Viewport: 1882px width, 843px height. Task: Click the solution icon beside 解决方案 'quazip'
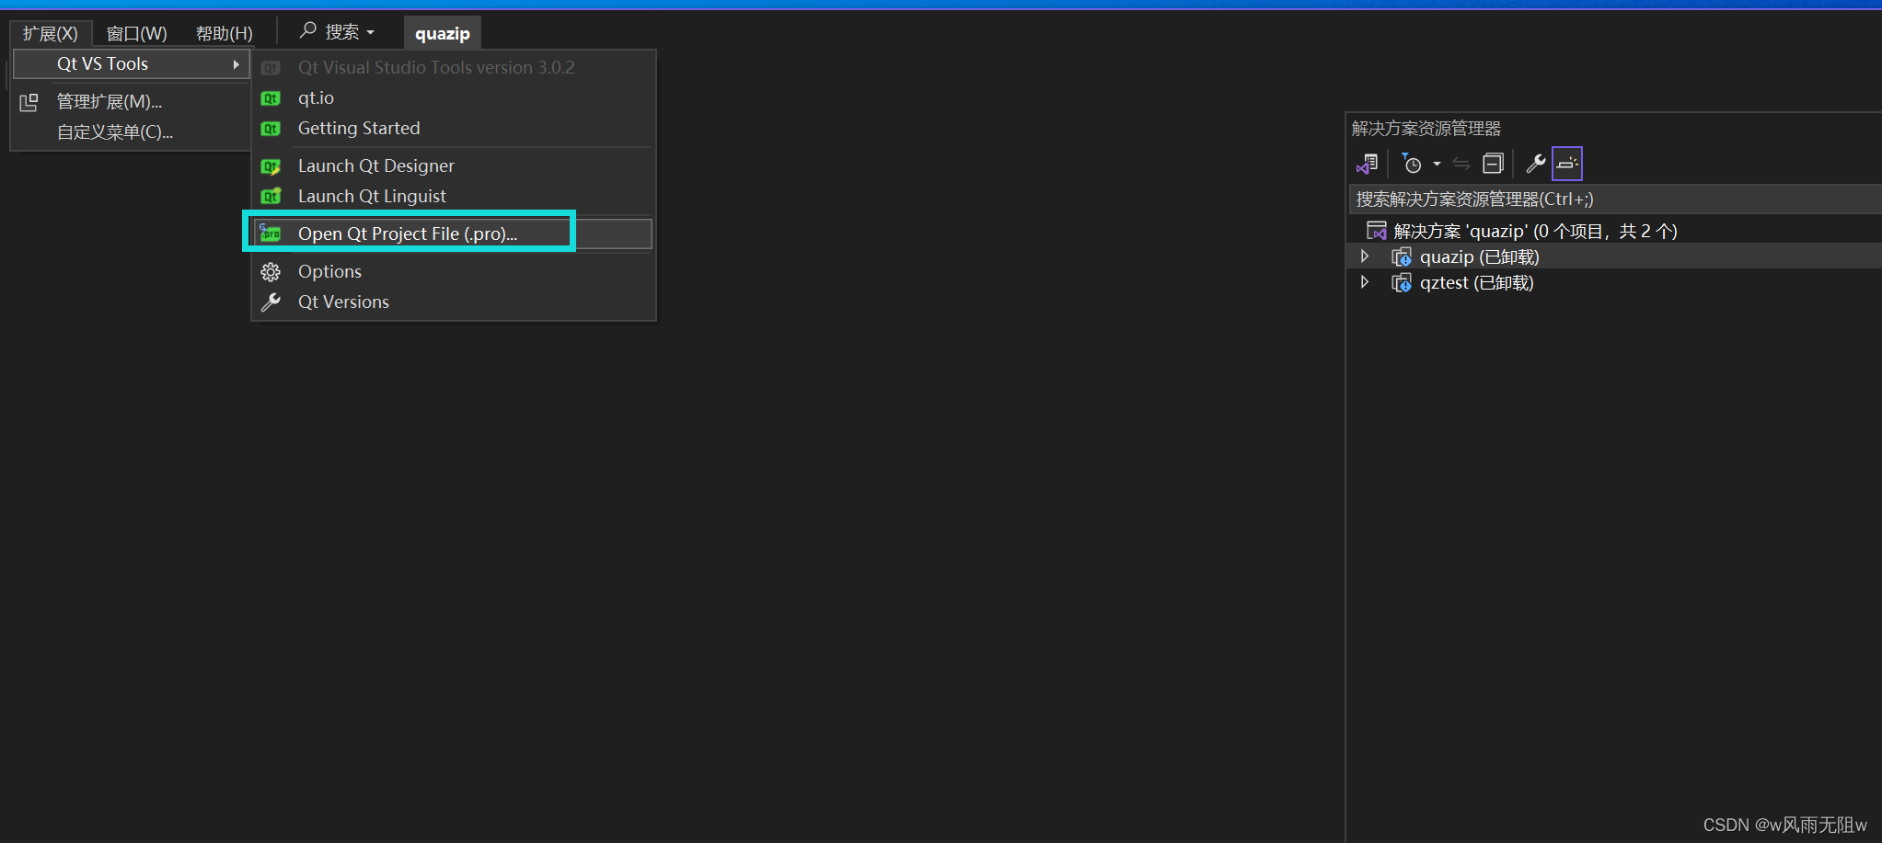click(1377, 231)
